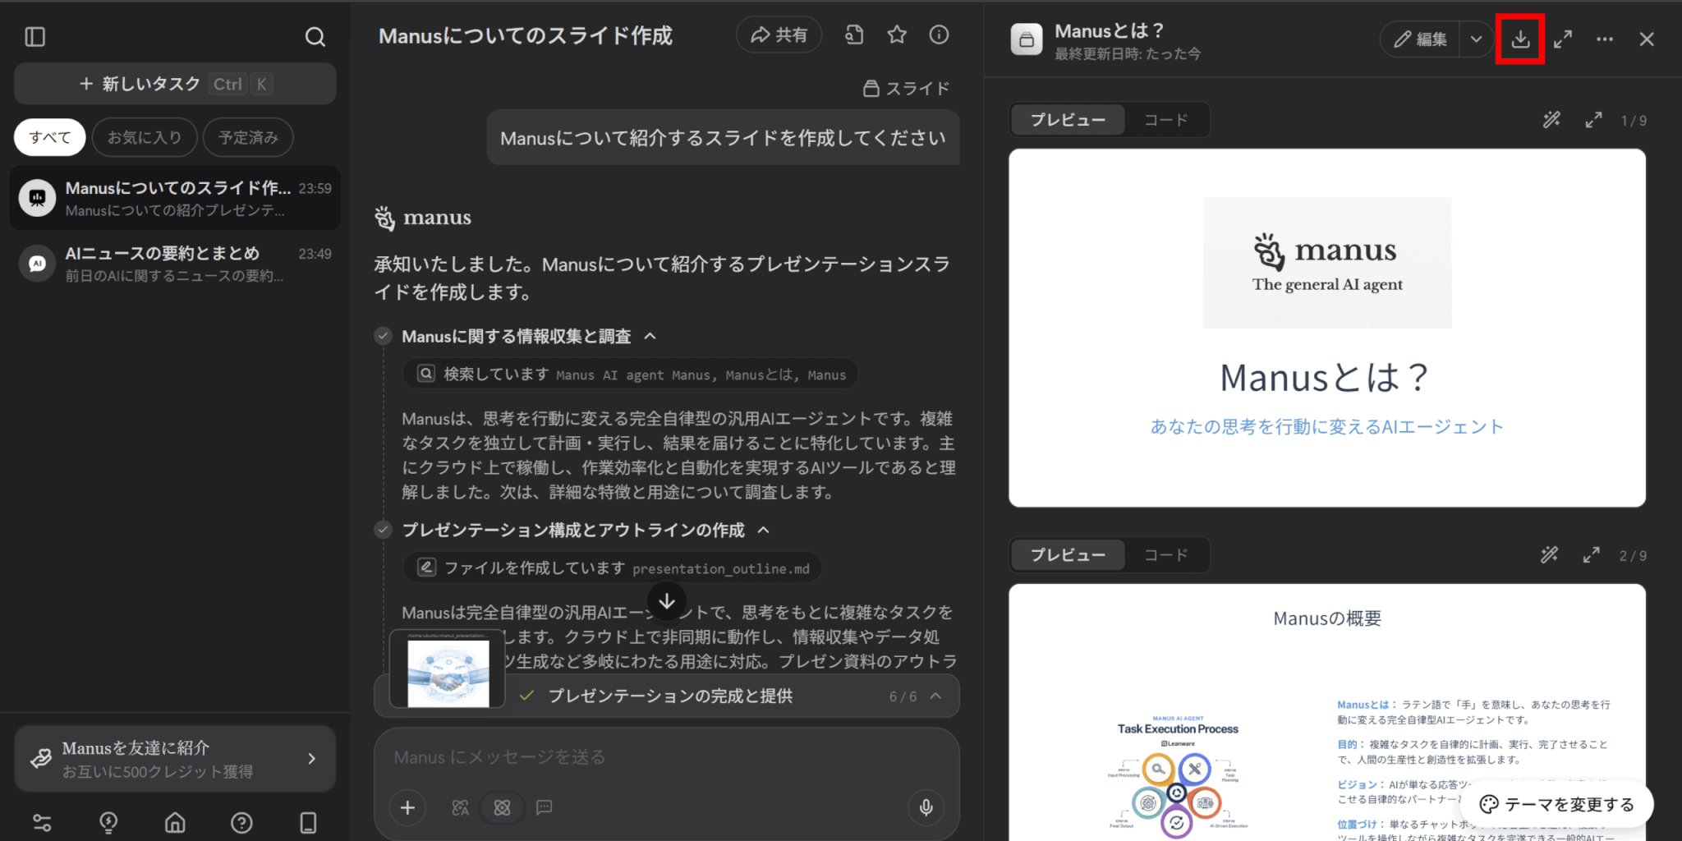The height and width of the screenshot is (841, 1682).
Task: Click the スライド label above the prompt
Action: coord(907,88)
